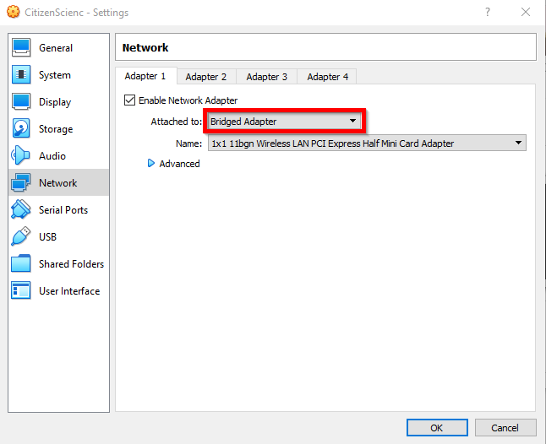The width and height of the screenshot is (546, 444).
Task: Open the System chip icon
Action: (21, 75)
